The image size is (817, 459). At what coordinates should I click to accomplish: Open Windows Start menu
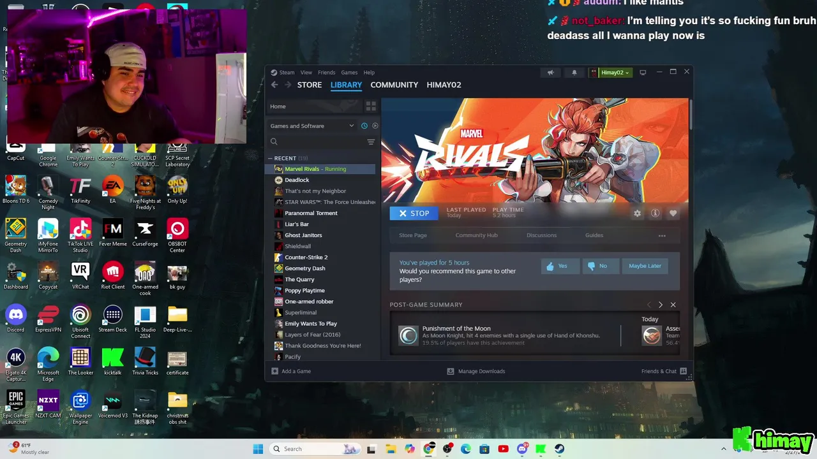point(258,449)
